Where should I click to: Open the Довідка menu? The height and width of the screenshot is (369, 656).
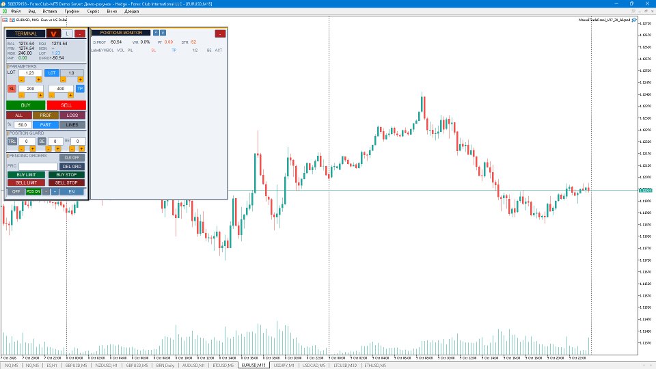(131, 12)
